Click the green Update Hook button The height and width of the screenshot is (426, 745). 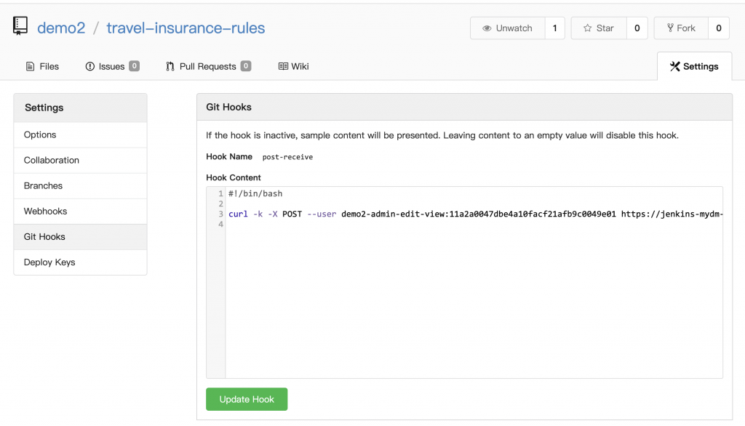pyautogui.click(x=247, y=399)
